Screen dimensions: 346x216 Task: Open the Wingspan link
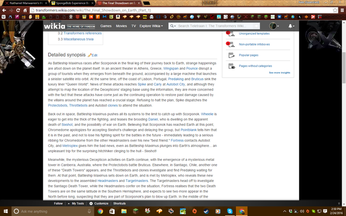pos(171,69)
